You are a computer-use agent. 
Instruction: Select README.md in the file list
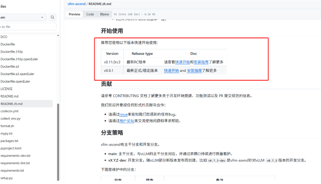(x=9, y=96)
